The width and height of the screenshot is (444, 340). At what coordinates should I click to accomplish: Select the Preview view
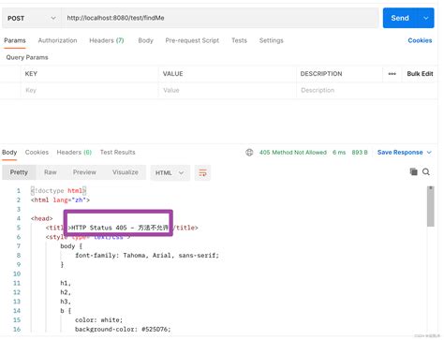tap(84, 172)
